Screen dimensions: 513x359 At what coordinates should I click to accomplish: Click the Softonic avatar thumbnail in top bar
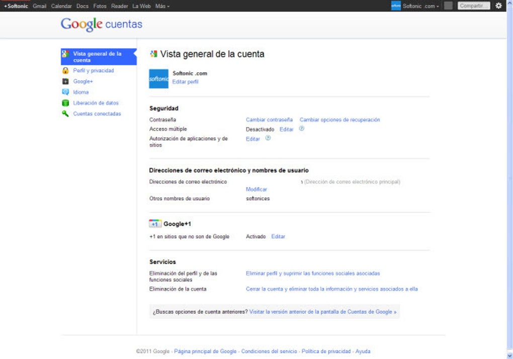[396, 6]
